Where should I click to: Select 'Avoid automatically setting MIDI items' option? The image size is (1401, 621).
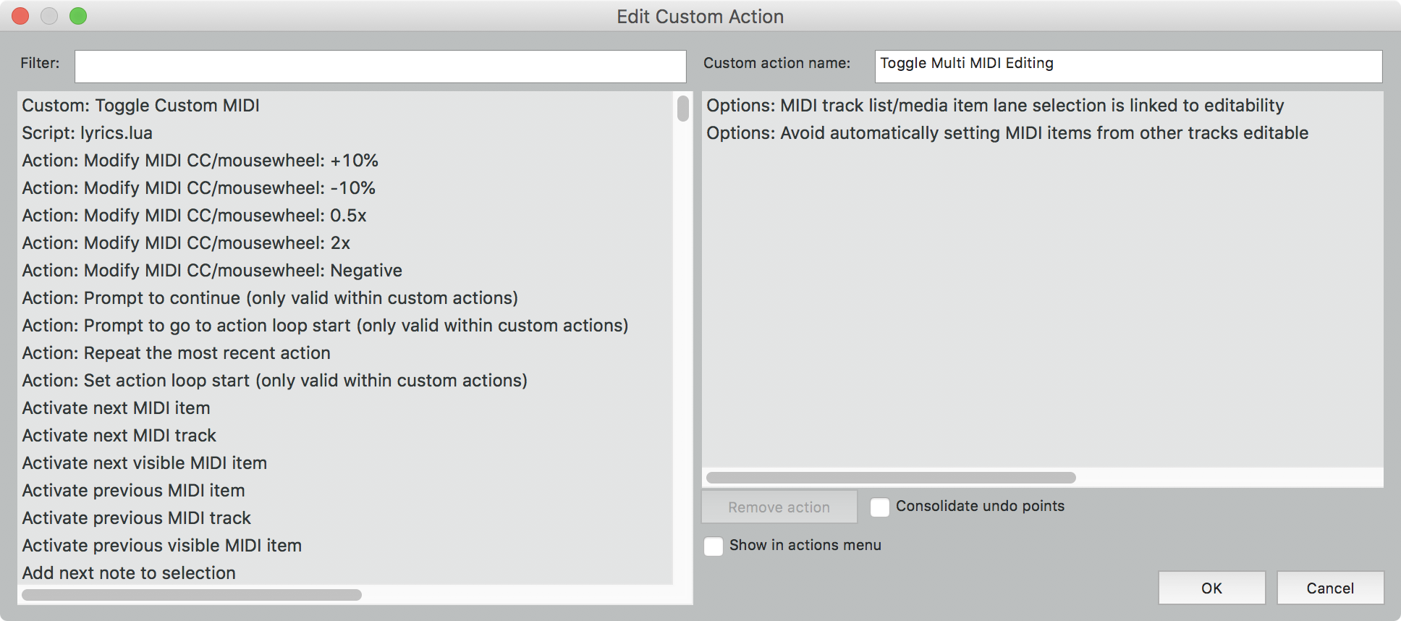click(1007, 133)
